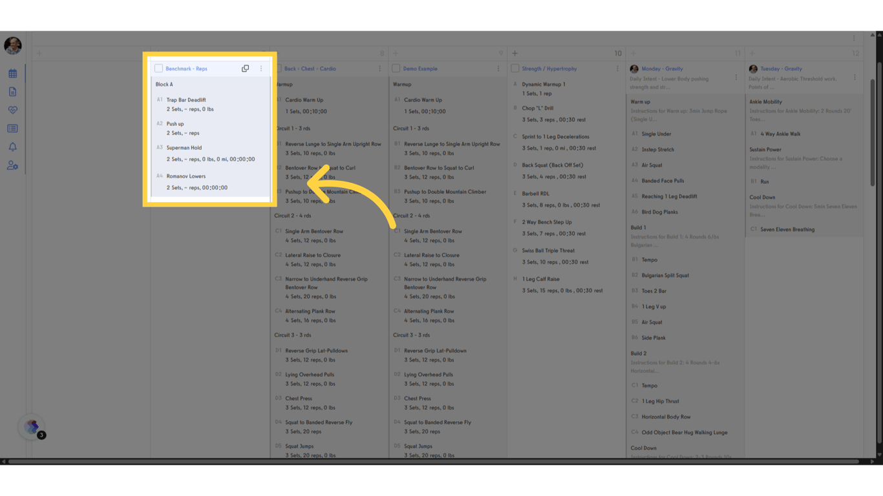
Task: Open the Tuesday - Gravity workout title
Action: pos(781,68)
